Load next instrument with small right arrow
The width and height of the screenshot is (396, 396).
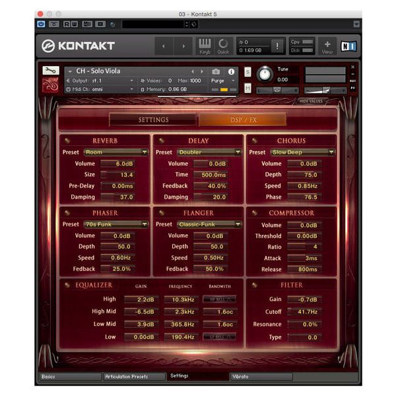click(202, 72)
